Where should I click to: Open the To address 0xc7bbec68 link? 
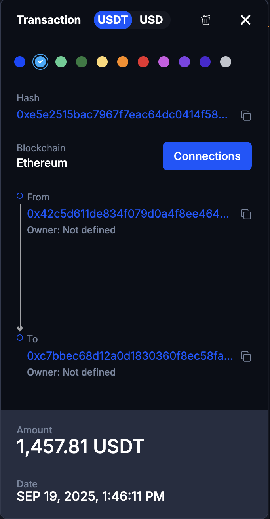pyautogui.click(x=130, y=356)
